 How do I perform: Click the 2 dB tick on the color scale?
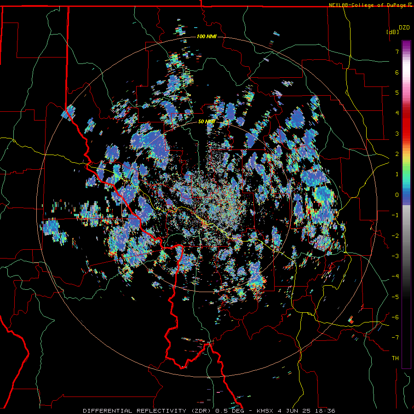coord(397,154)
